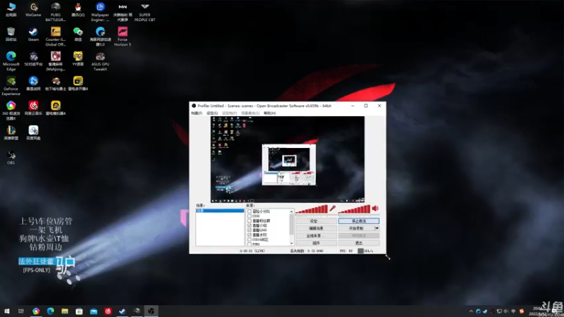This screenshot has width=564, height=317.
Task: Click the 插件 plugins button
Action: pyautogui.click(x=316, y=243)
